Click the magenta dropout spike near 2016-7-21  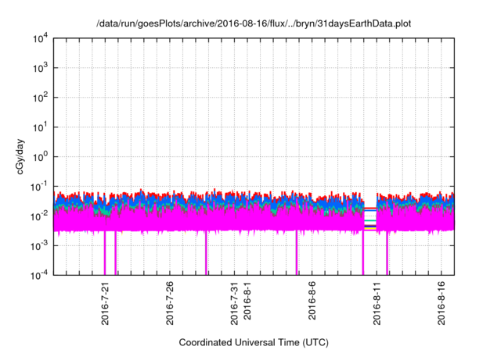(x=104, y=253)
